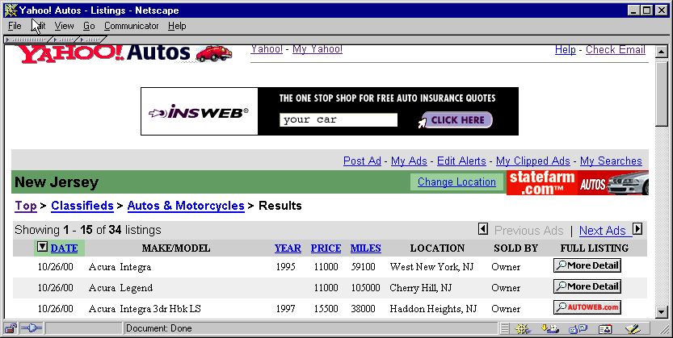Click the Change Location link
The width and height of the screenshot is (673, 338).
tap(456, 182)
